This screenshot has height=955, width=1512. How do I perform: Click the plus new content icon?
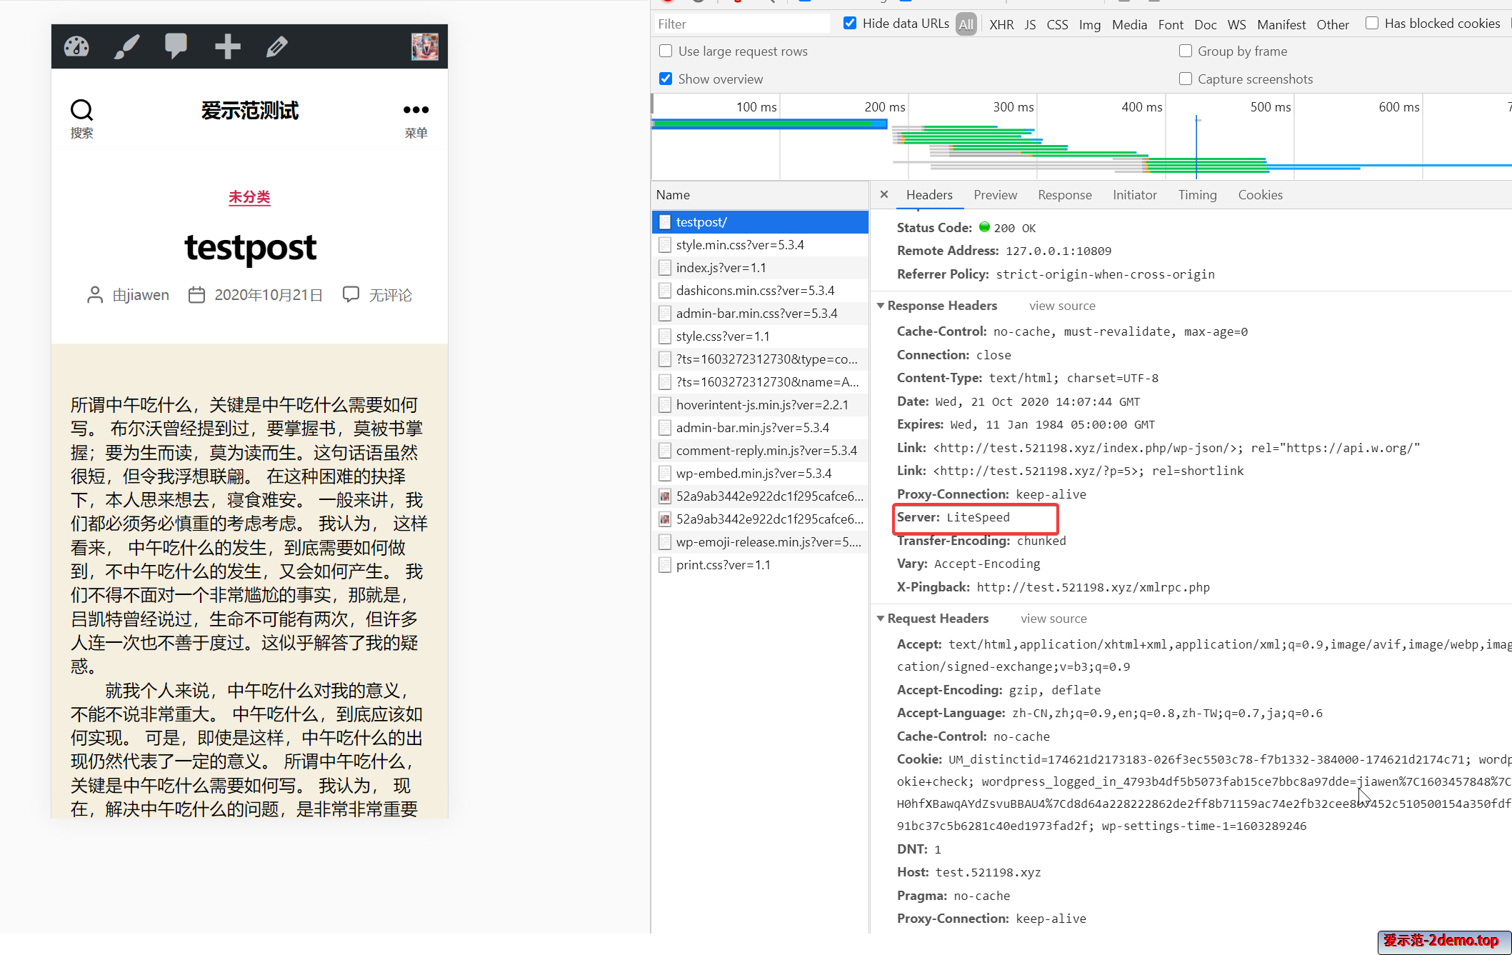click(x=227, y=46)
